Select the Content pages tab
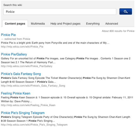 [15, 24]
